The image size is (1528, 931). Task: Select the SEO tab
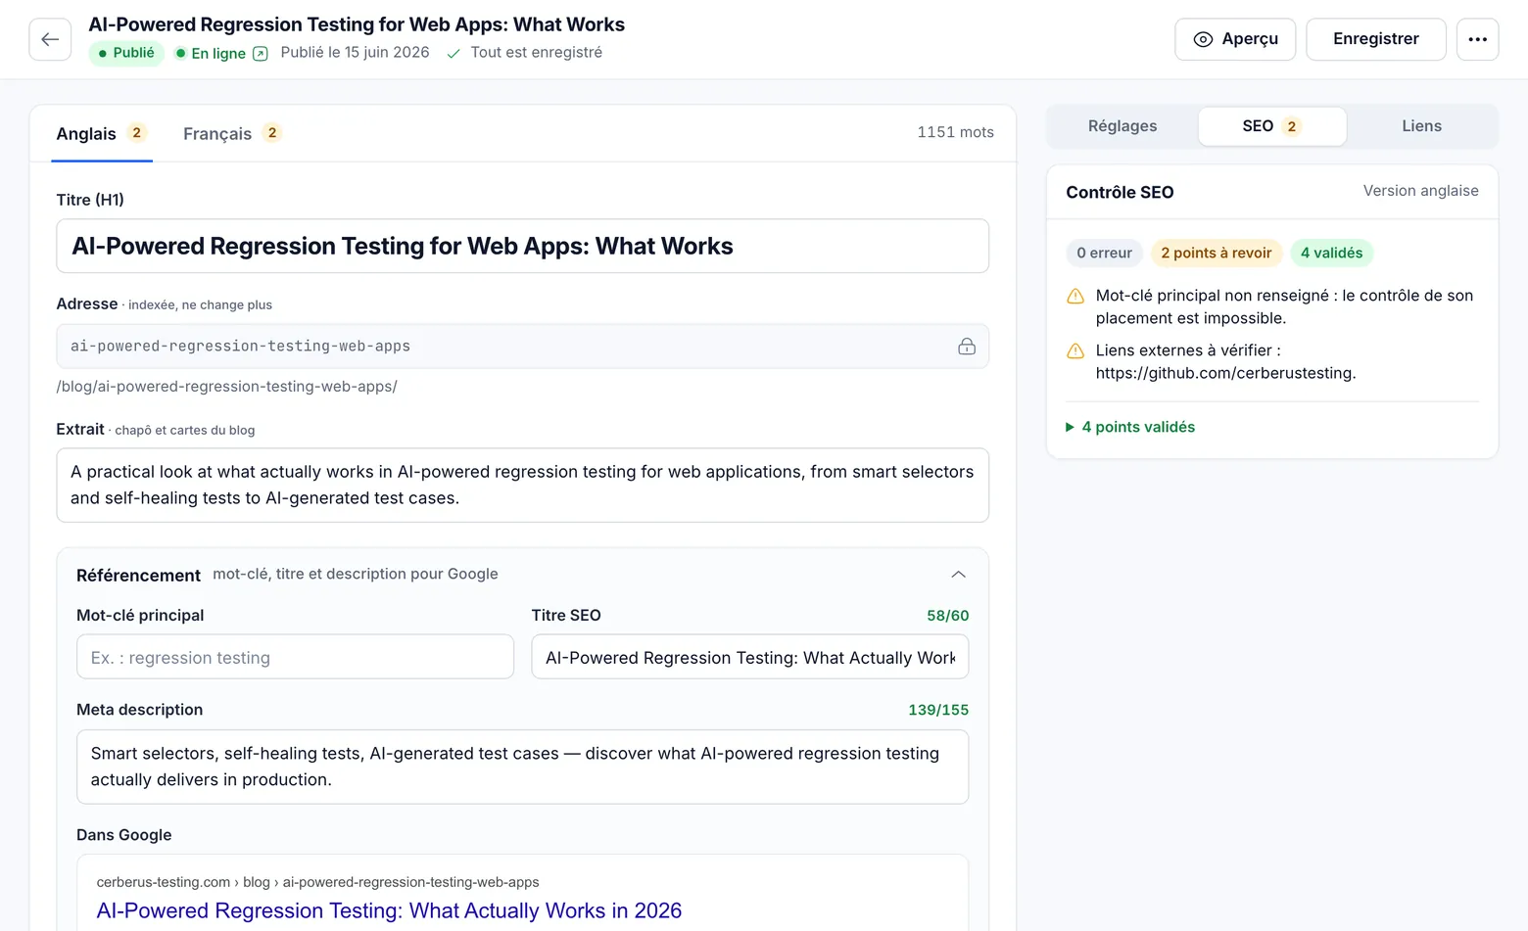click(1271, 126)
